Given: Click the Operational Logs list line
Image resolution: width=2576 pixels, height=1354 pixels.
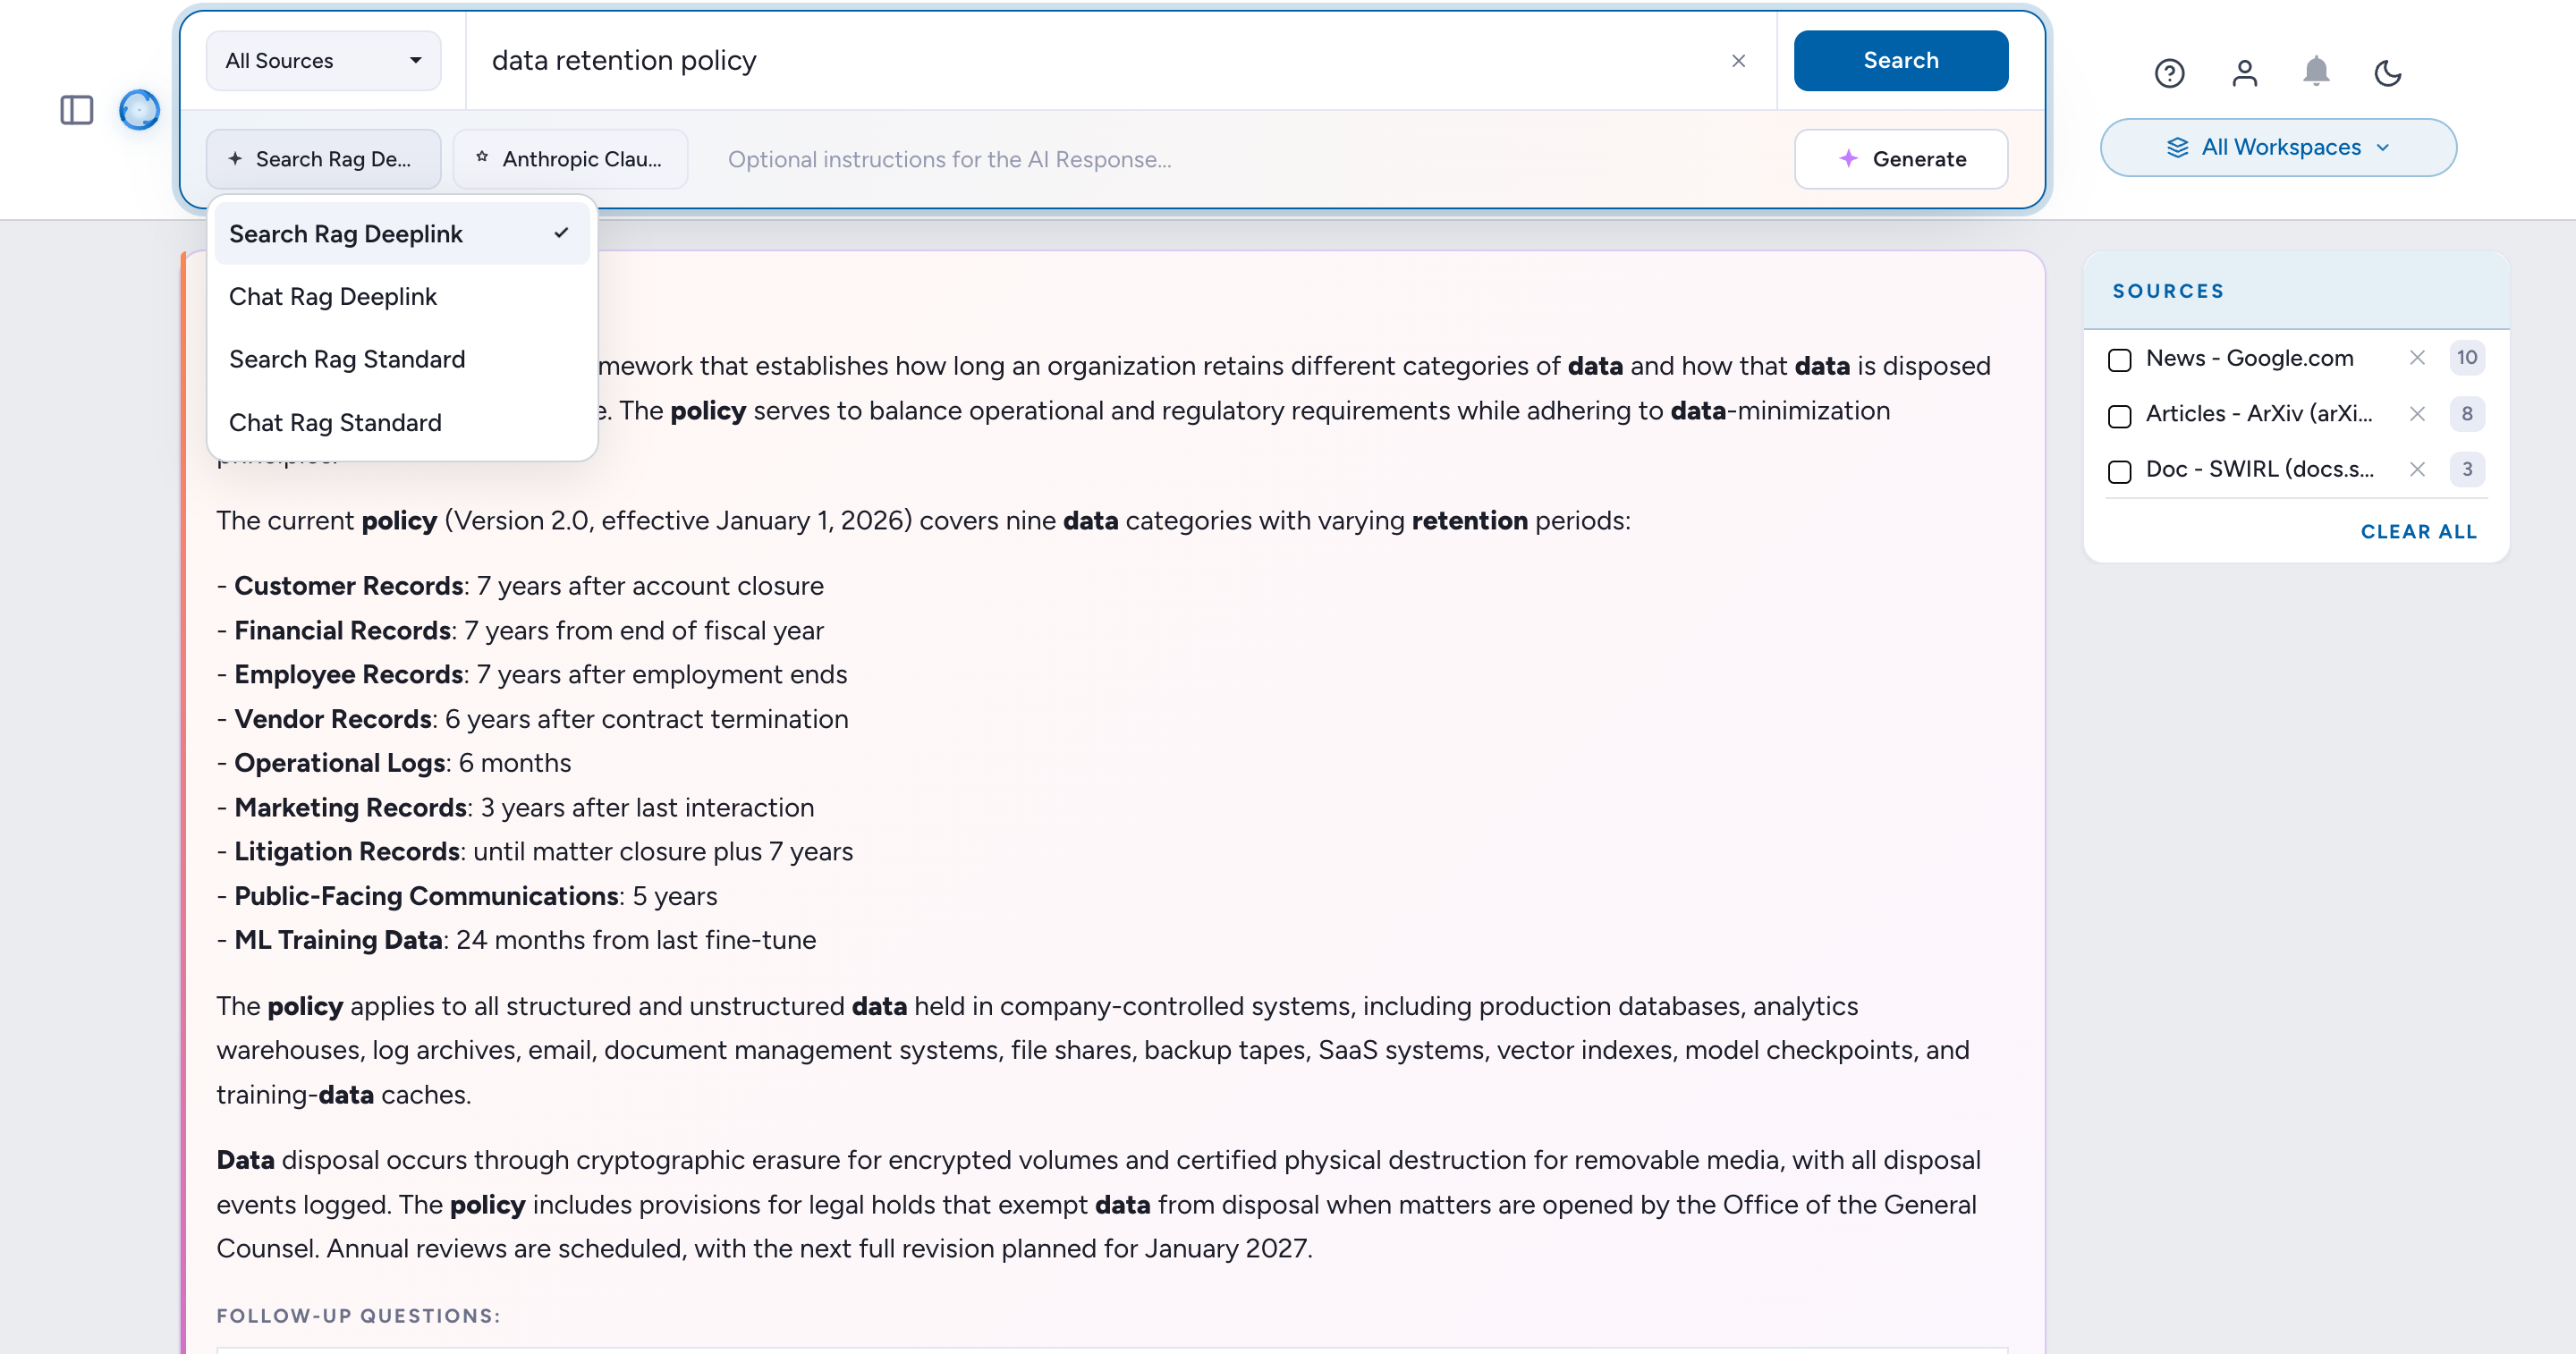Looking at the screenshot, I should [x=394, y=763].
